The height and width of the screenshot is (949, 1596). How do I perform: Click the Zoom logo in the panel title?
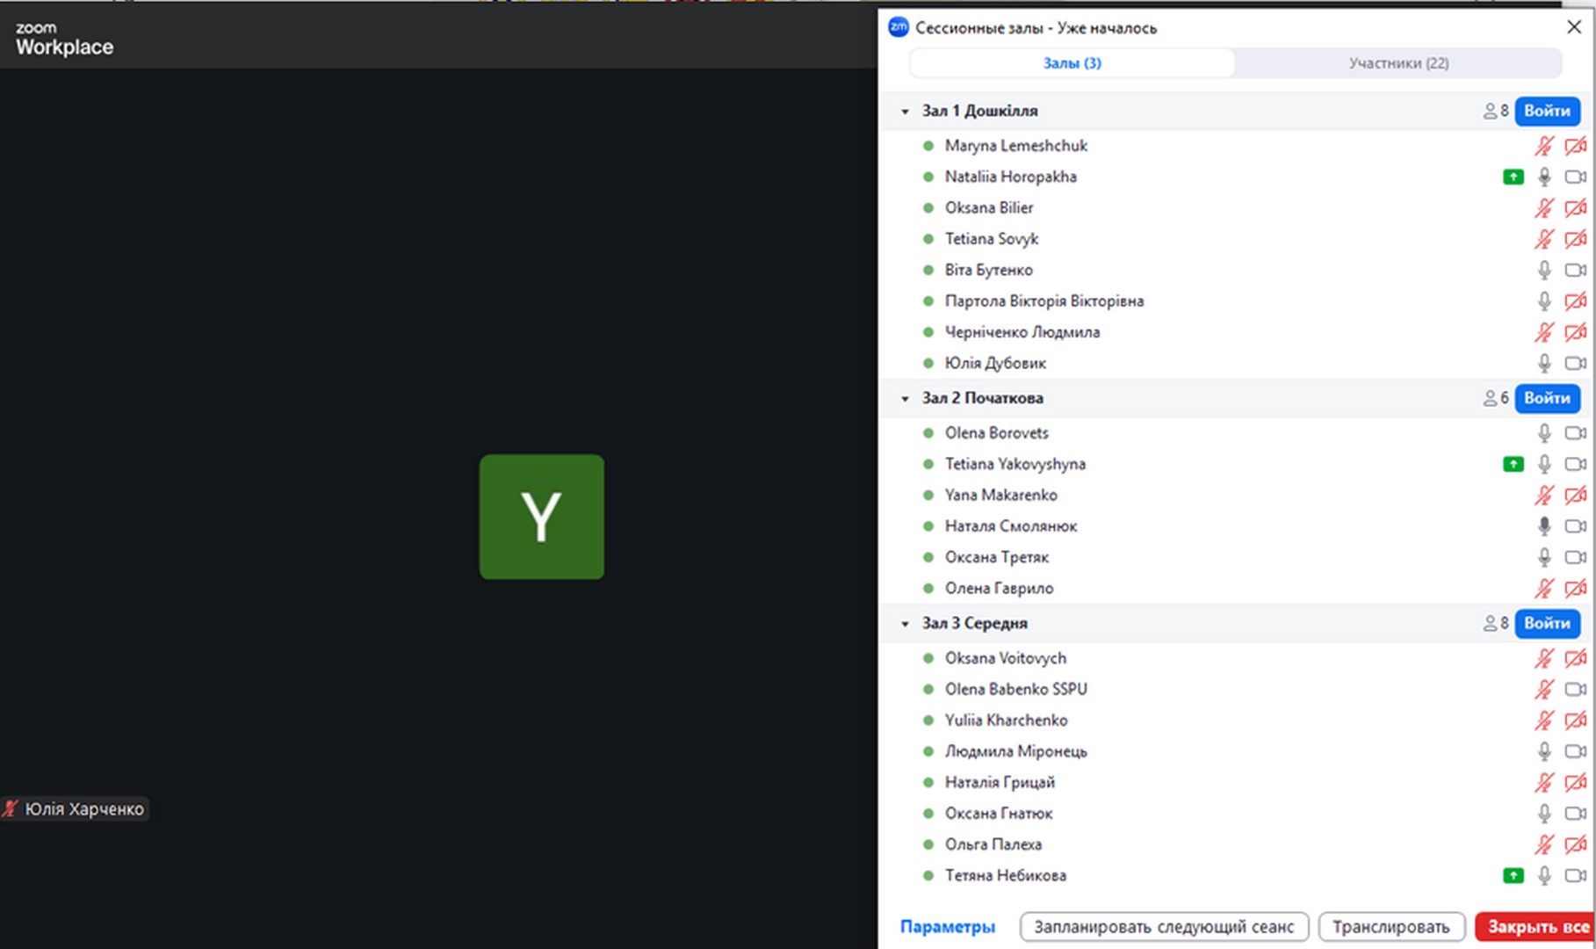[898, 27]
